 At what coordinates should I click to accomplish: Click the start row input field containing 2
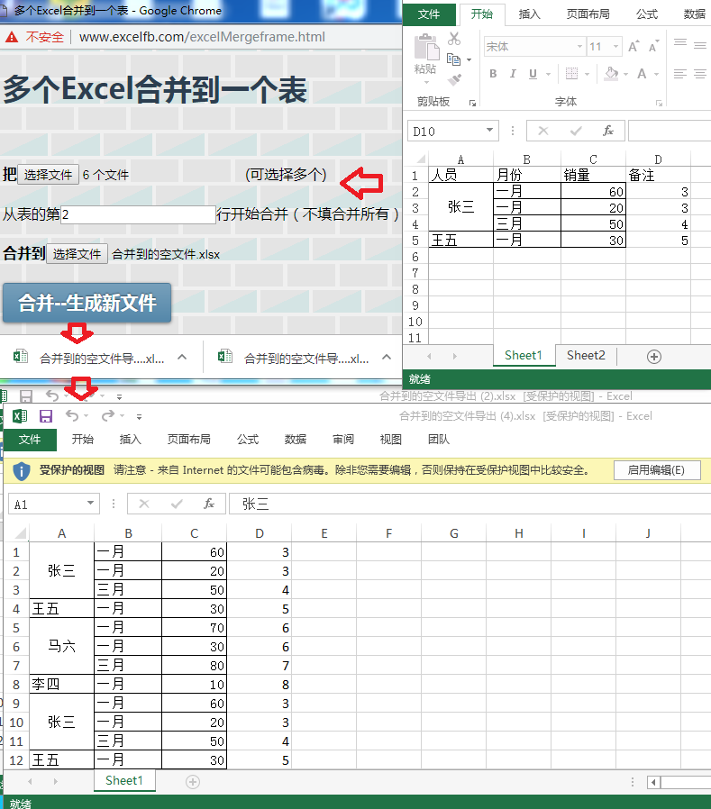click(x=138, y=214)
